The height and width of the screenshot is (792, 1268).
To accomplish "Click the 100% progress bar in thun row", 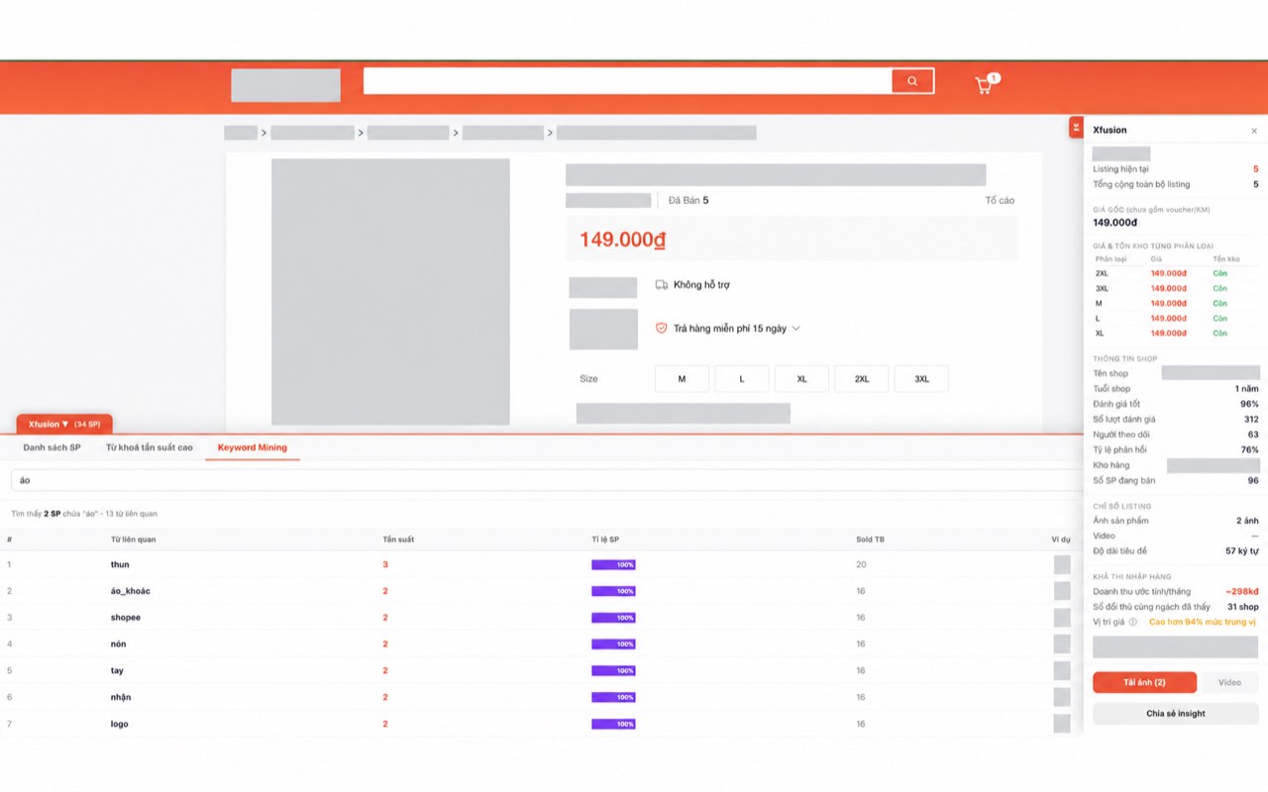I will click(613, 564).
